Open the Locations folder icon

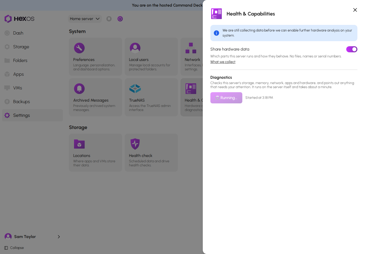click(x=79, y=144)
